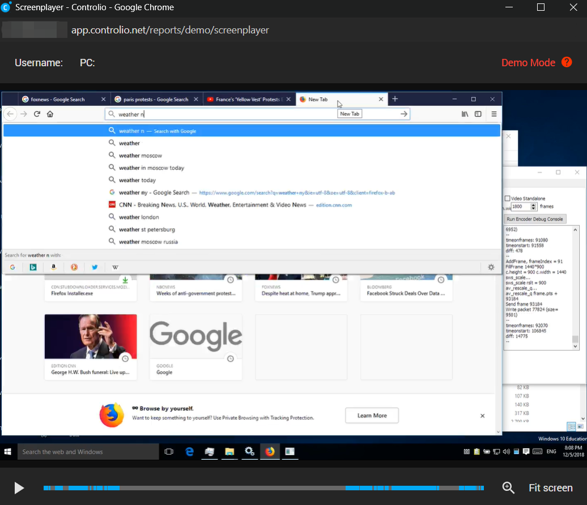Click the browser home icon
This screenshot has width=587, height=505.
(x=50, y=114)
